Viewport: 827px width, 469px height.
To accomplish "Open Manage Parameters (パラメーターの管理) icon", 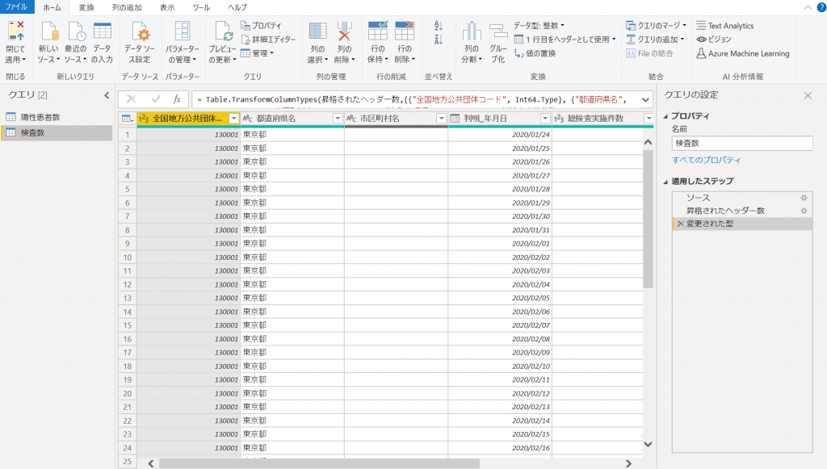I will click(183, 31).
